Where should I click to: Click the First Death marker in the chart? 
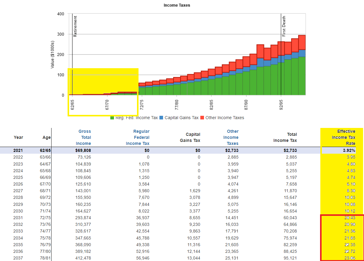point(281,61)
